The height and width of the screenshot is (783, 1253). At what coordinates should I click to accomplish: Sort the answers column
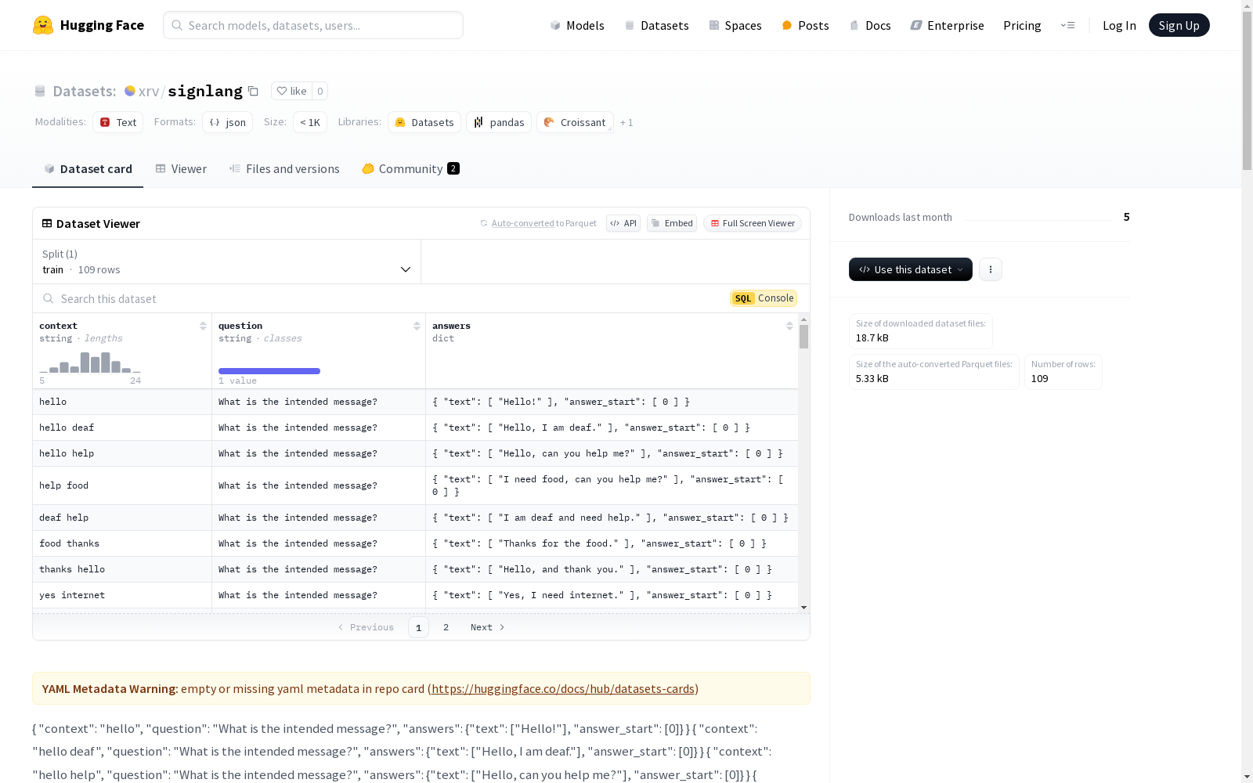(x=789, y=326)
